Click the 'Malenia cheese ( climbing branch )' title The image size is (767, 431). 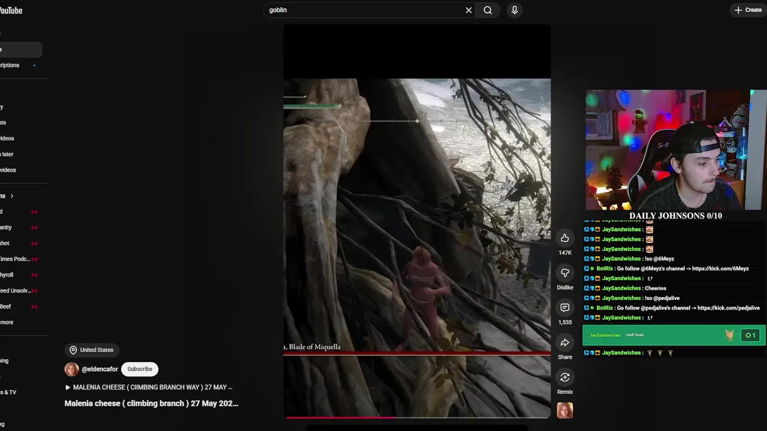tap(152, 403)
